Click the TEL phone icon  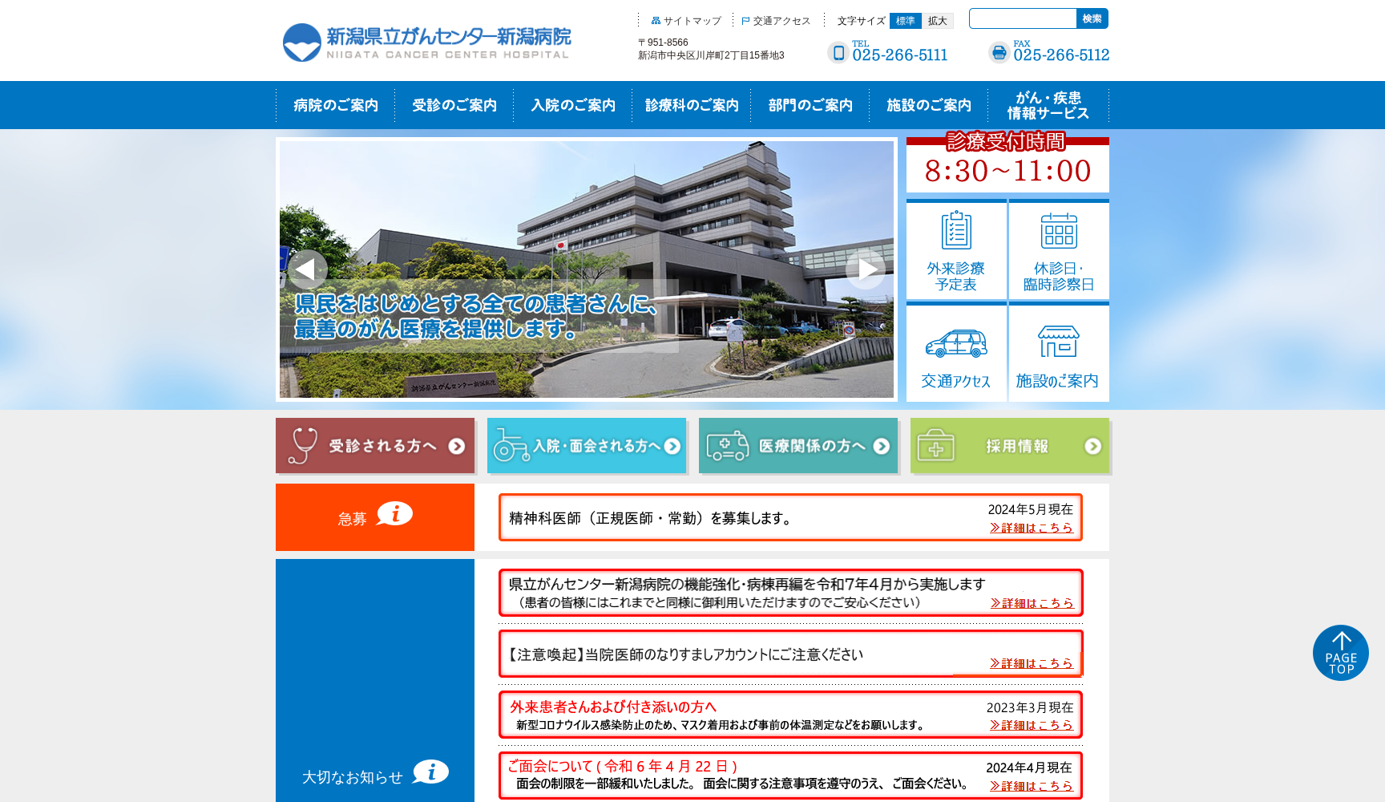(838, 52)
